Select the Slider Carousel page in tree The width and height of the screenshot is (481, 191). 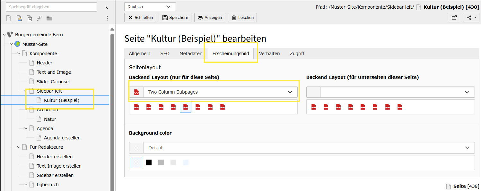pos(53,82)
